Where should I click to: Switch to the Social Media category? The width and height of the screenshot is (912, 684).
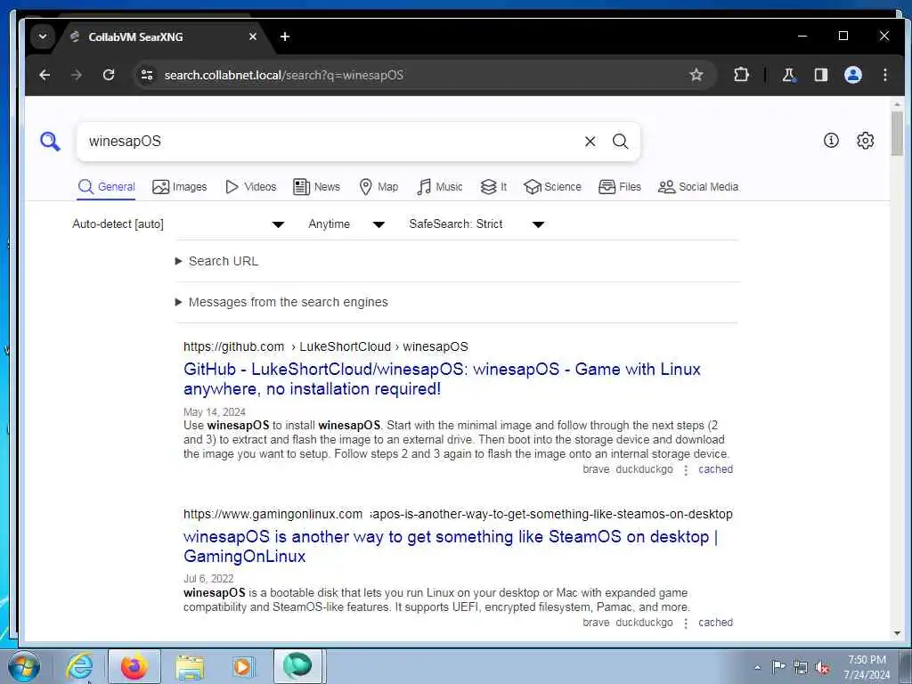pos(698,187)
